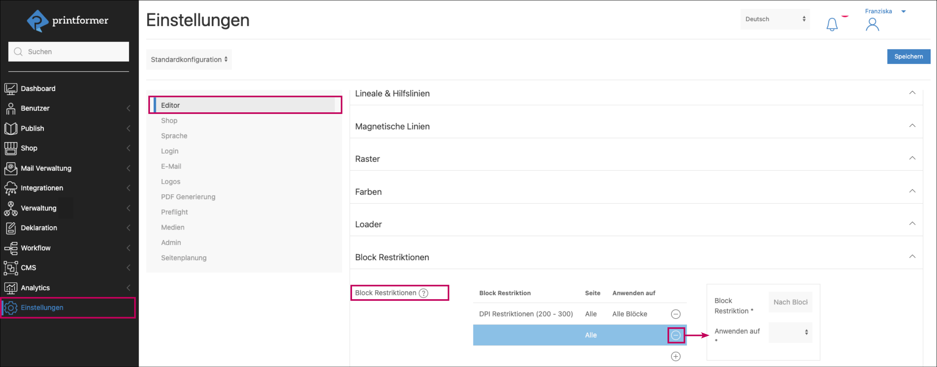Open the Deutsch language dropdown
937x367 pixels.
(775, 19)
